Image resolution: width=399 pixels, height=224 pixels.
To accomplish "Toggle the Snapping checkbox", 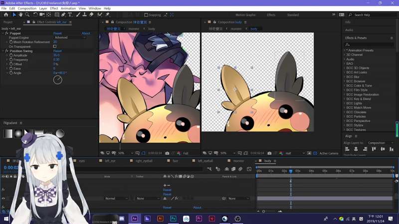I will click(x=146, y=15).
